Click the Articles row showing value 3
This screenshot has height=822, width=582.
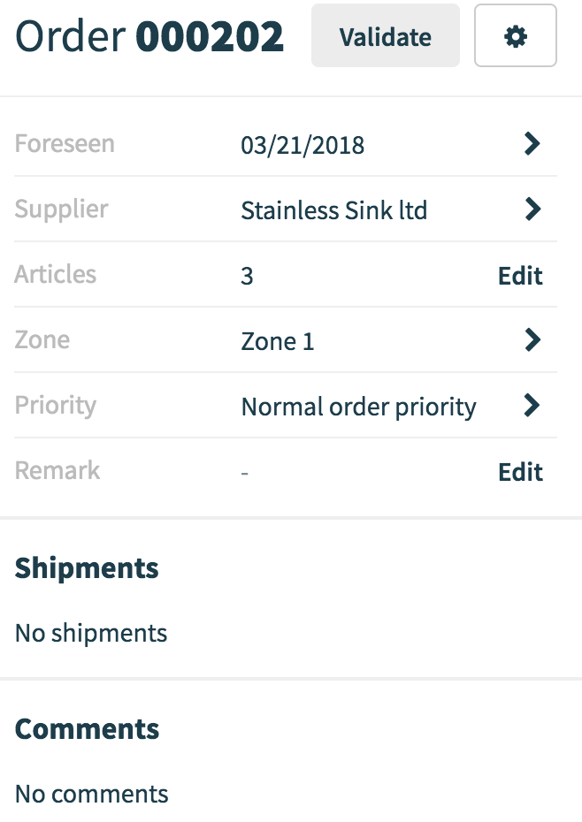(247, 276)
